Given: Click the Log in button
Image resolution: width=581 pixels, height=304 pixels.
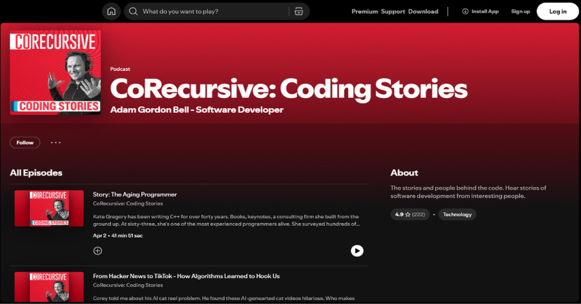Looking at the screenshot, I should (x=558, y=12).
